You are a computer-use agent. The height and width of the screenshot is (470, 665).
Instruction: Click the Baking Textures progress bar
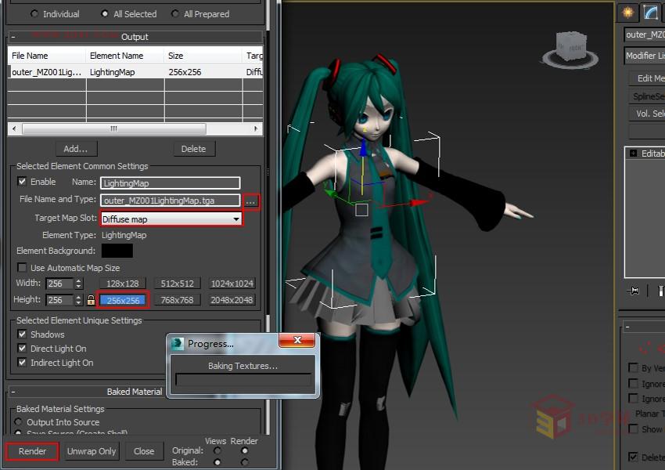pos(243,380)
